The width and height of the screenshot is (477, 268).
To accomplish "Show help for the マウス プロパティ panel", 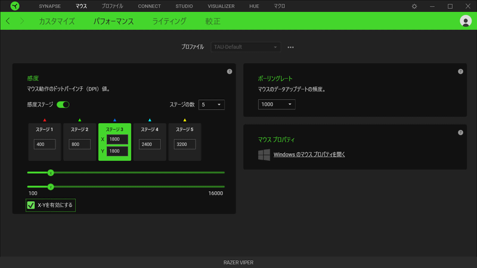I will point(460,132).
